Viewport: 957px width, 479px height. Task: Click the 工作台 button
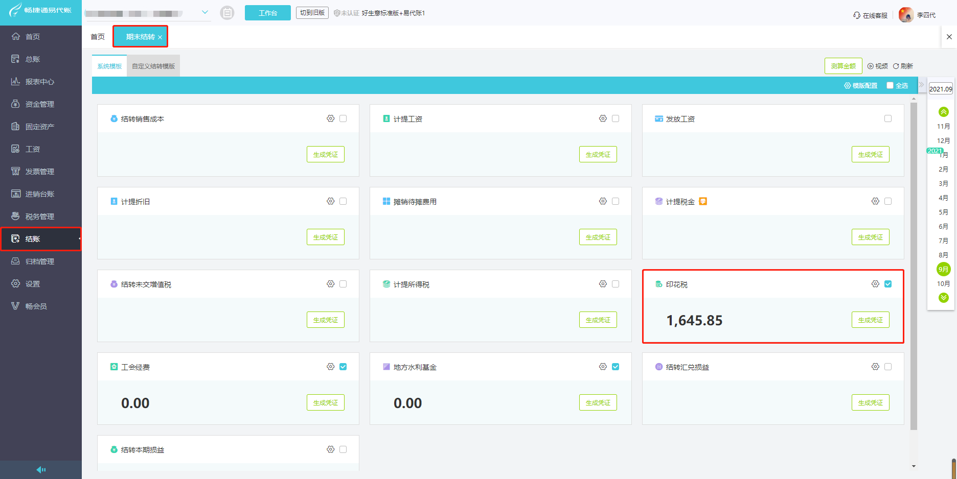tap(268, 13)
